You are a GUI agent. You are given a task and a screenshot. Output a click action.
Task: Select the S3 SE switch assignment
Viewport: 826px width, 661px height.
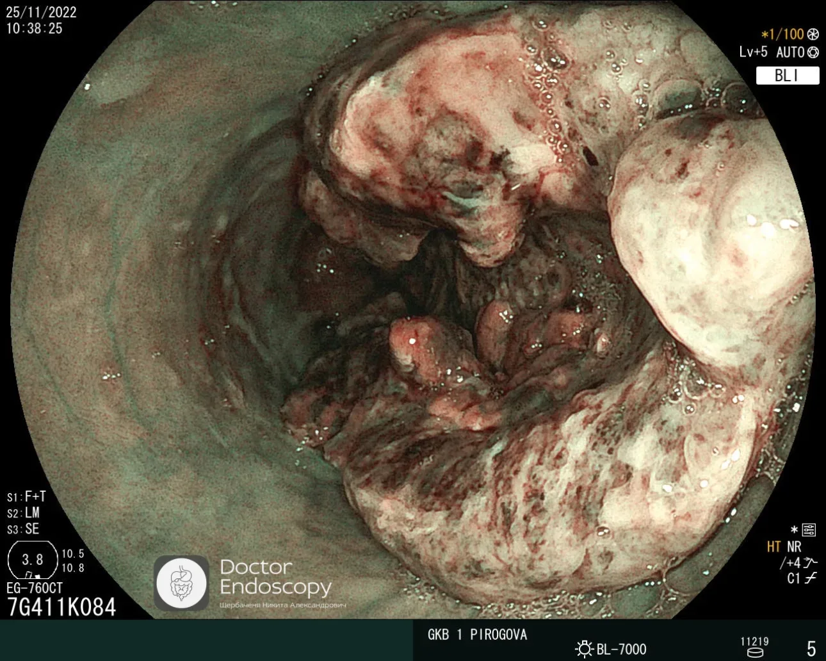[x=24, y=529]
